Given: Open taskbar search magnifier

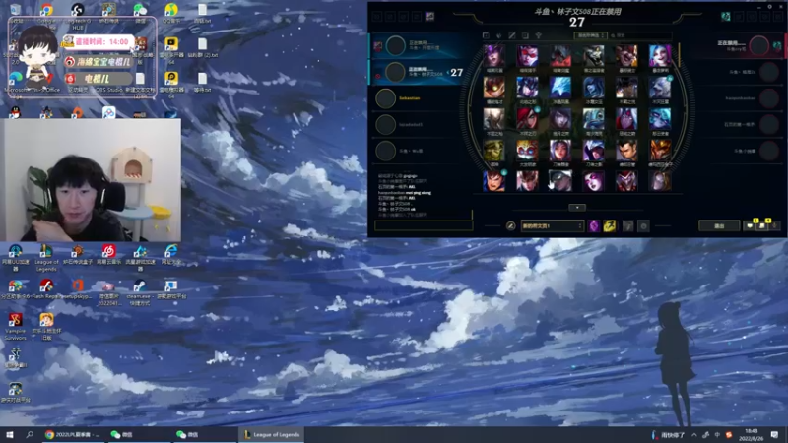Looking at the screenshot, I should tap(30, 434).
